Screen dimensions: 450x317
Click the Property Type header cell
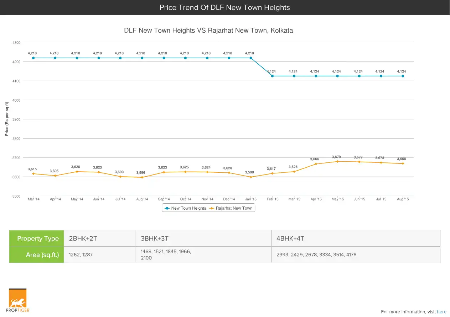pyautogui.click(x=37, y=238)
